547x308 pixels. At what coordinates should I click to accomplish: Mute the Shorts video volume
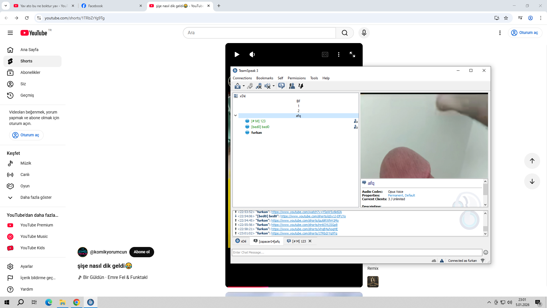point(252,54)
